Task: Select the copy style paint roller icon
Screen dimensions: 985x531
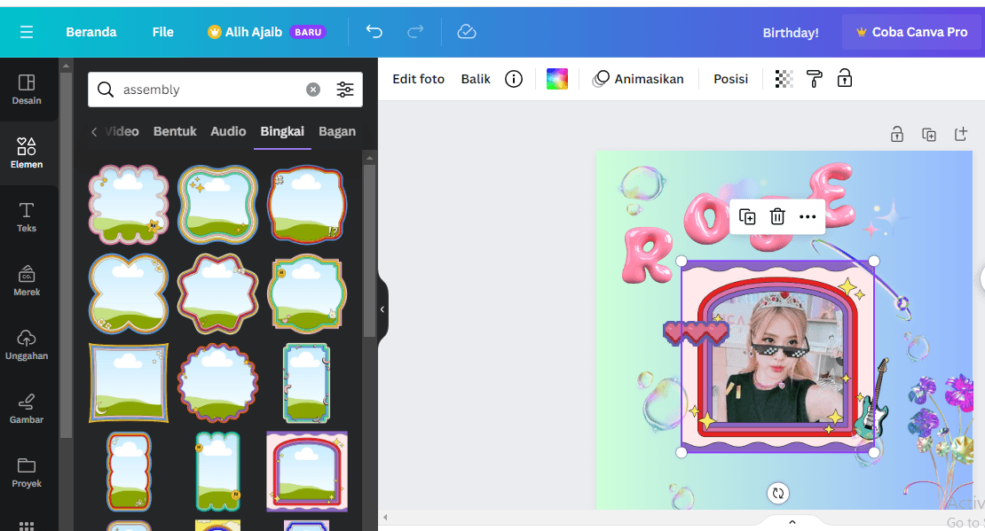Action: click(814, 79)
